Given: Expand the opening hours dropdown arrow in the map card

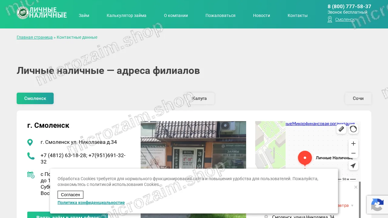Looking at the screenshot, I should (x=352, y=206).
